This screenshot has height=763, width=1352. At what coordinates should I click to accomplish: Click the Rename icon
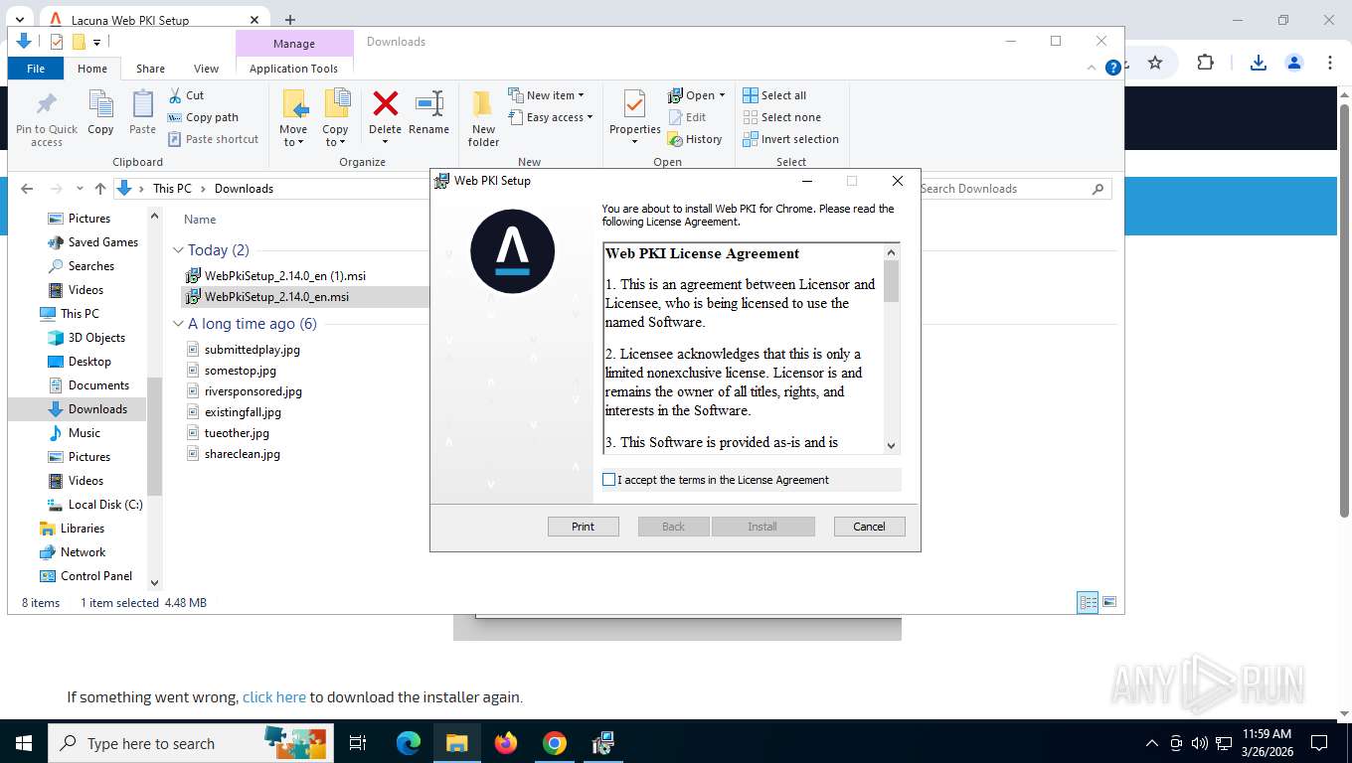[x=428, y=103]
